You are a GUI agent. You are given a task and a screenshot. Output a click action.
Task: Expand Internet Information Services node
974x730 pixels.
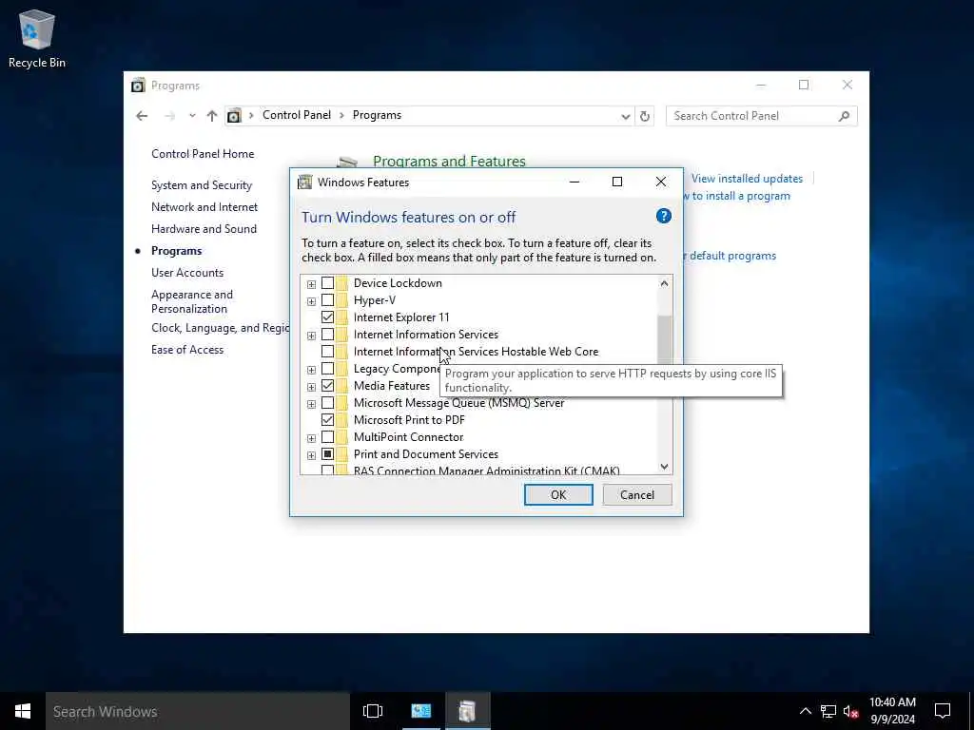pos(311,336)
